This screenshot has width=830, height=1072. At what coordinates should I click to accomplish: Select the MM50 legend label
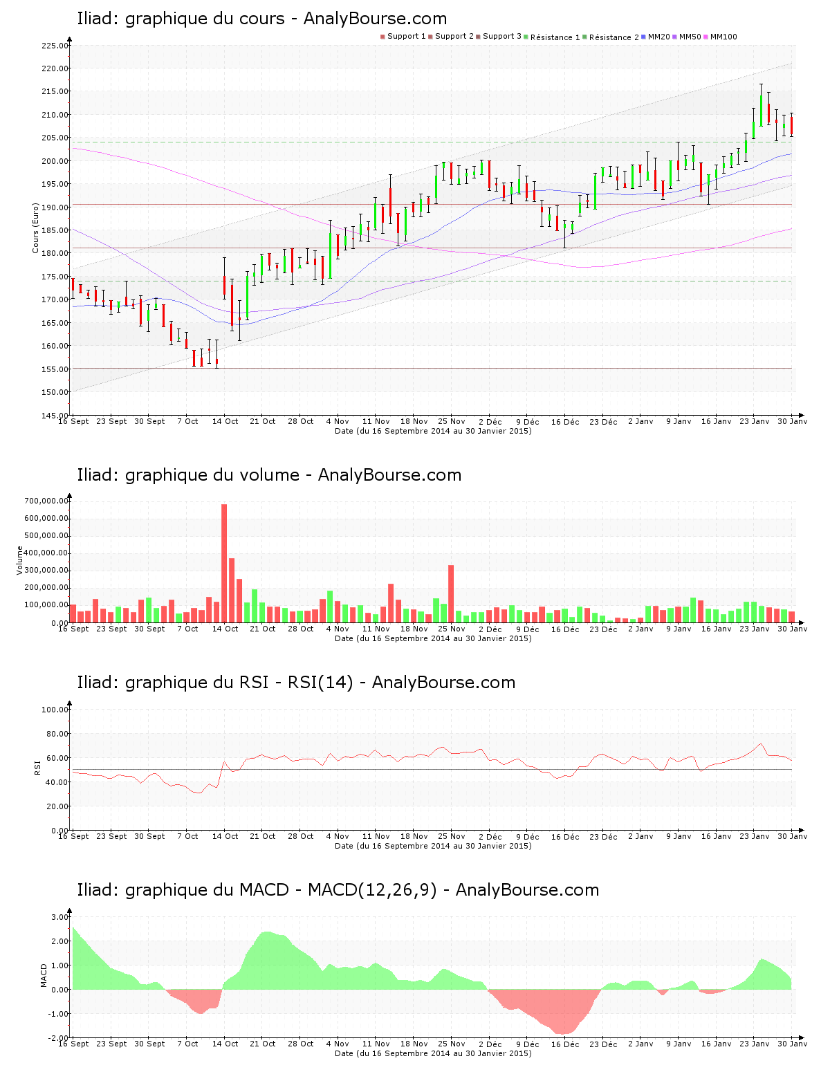point(690,37)
